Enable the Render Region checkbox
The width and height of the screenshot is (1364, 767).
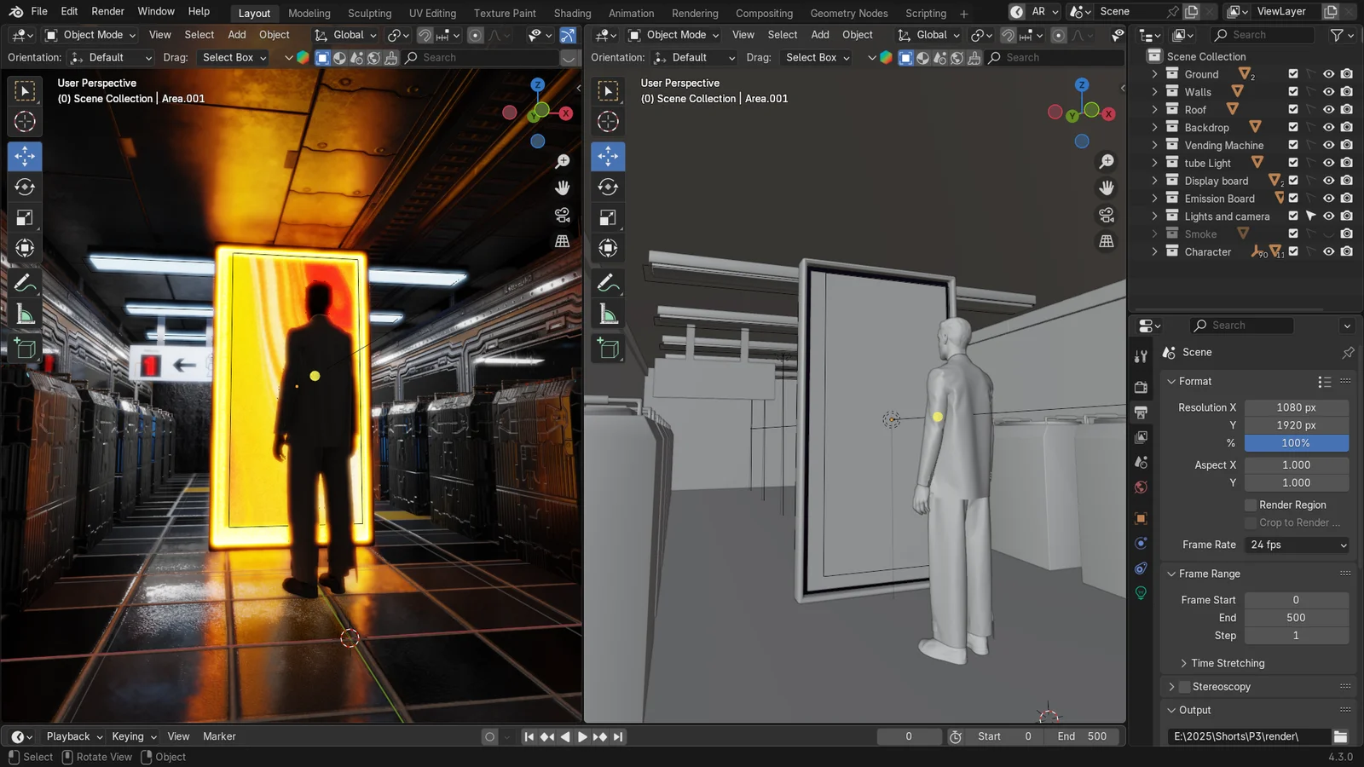point(1251,505)
